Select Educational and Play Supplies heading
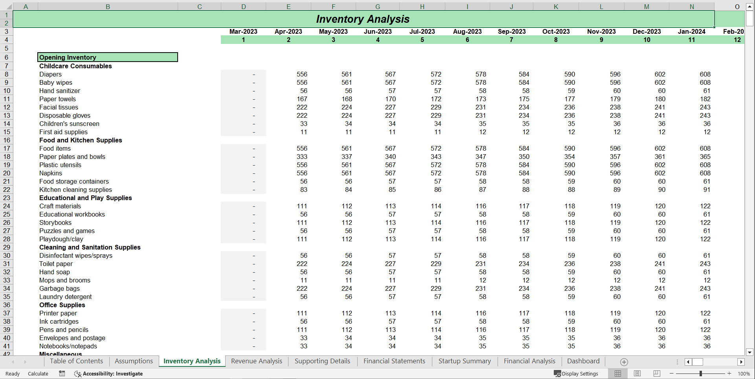 point(85,198)
